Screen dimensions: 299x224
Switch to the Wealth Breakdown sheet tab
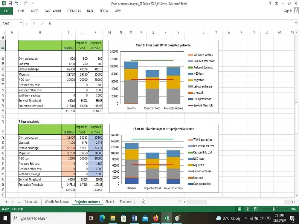(57, 202)
